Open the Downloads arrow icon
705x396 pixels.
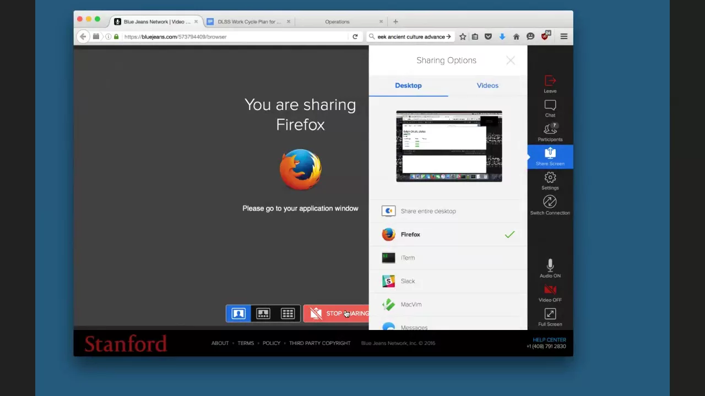[x=502, y=37]
